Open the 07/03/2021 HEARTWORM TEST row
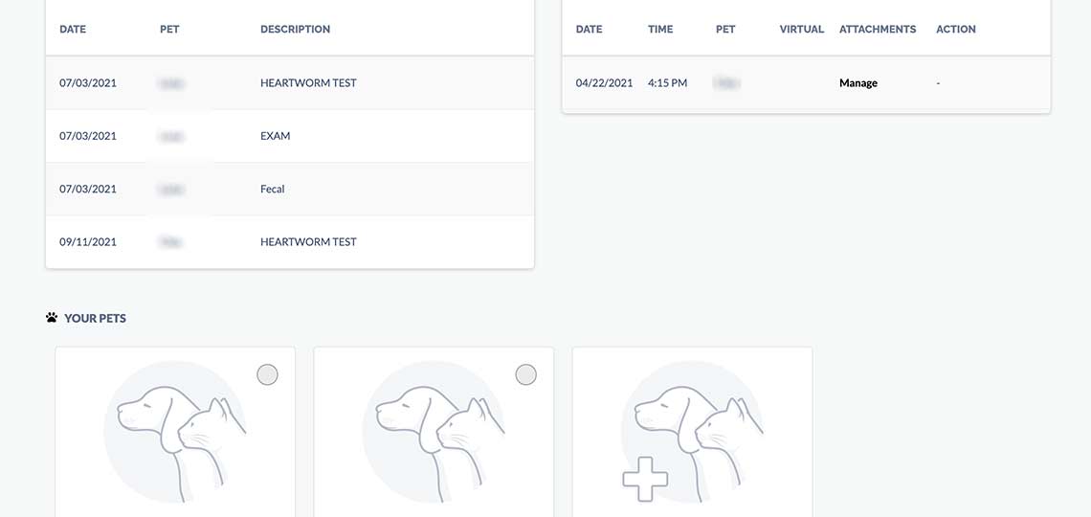1091x517 pixels. point(308,83)
